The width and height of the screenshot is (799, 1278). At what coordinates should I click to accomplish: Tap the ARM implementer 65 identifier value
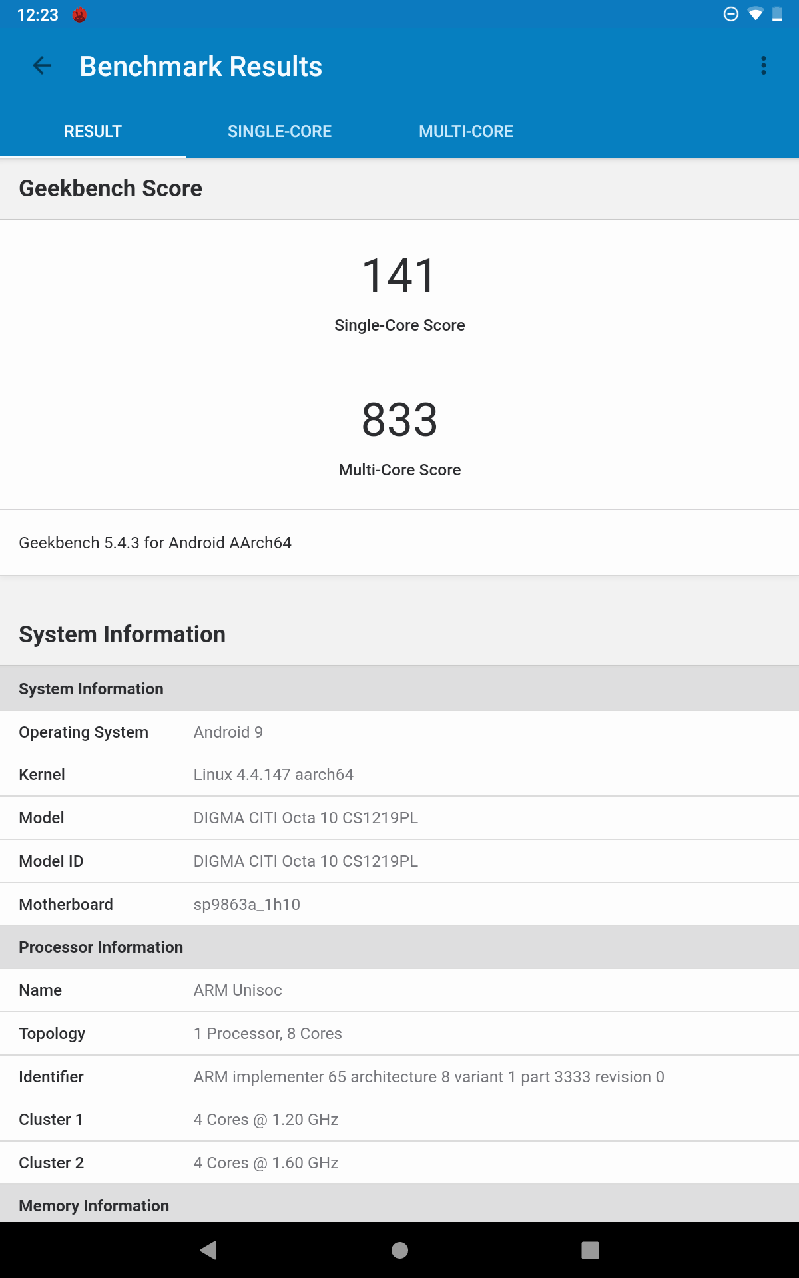tap(429, 1077)
